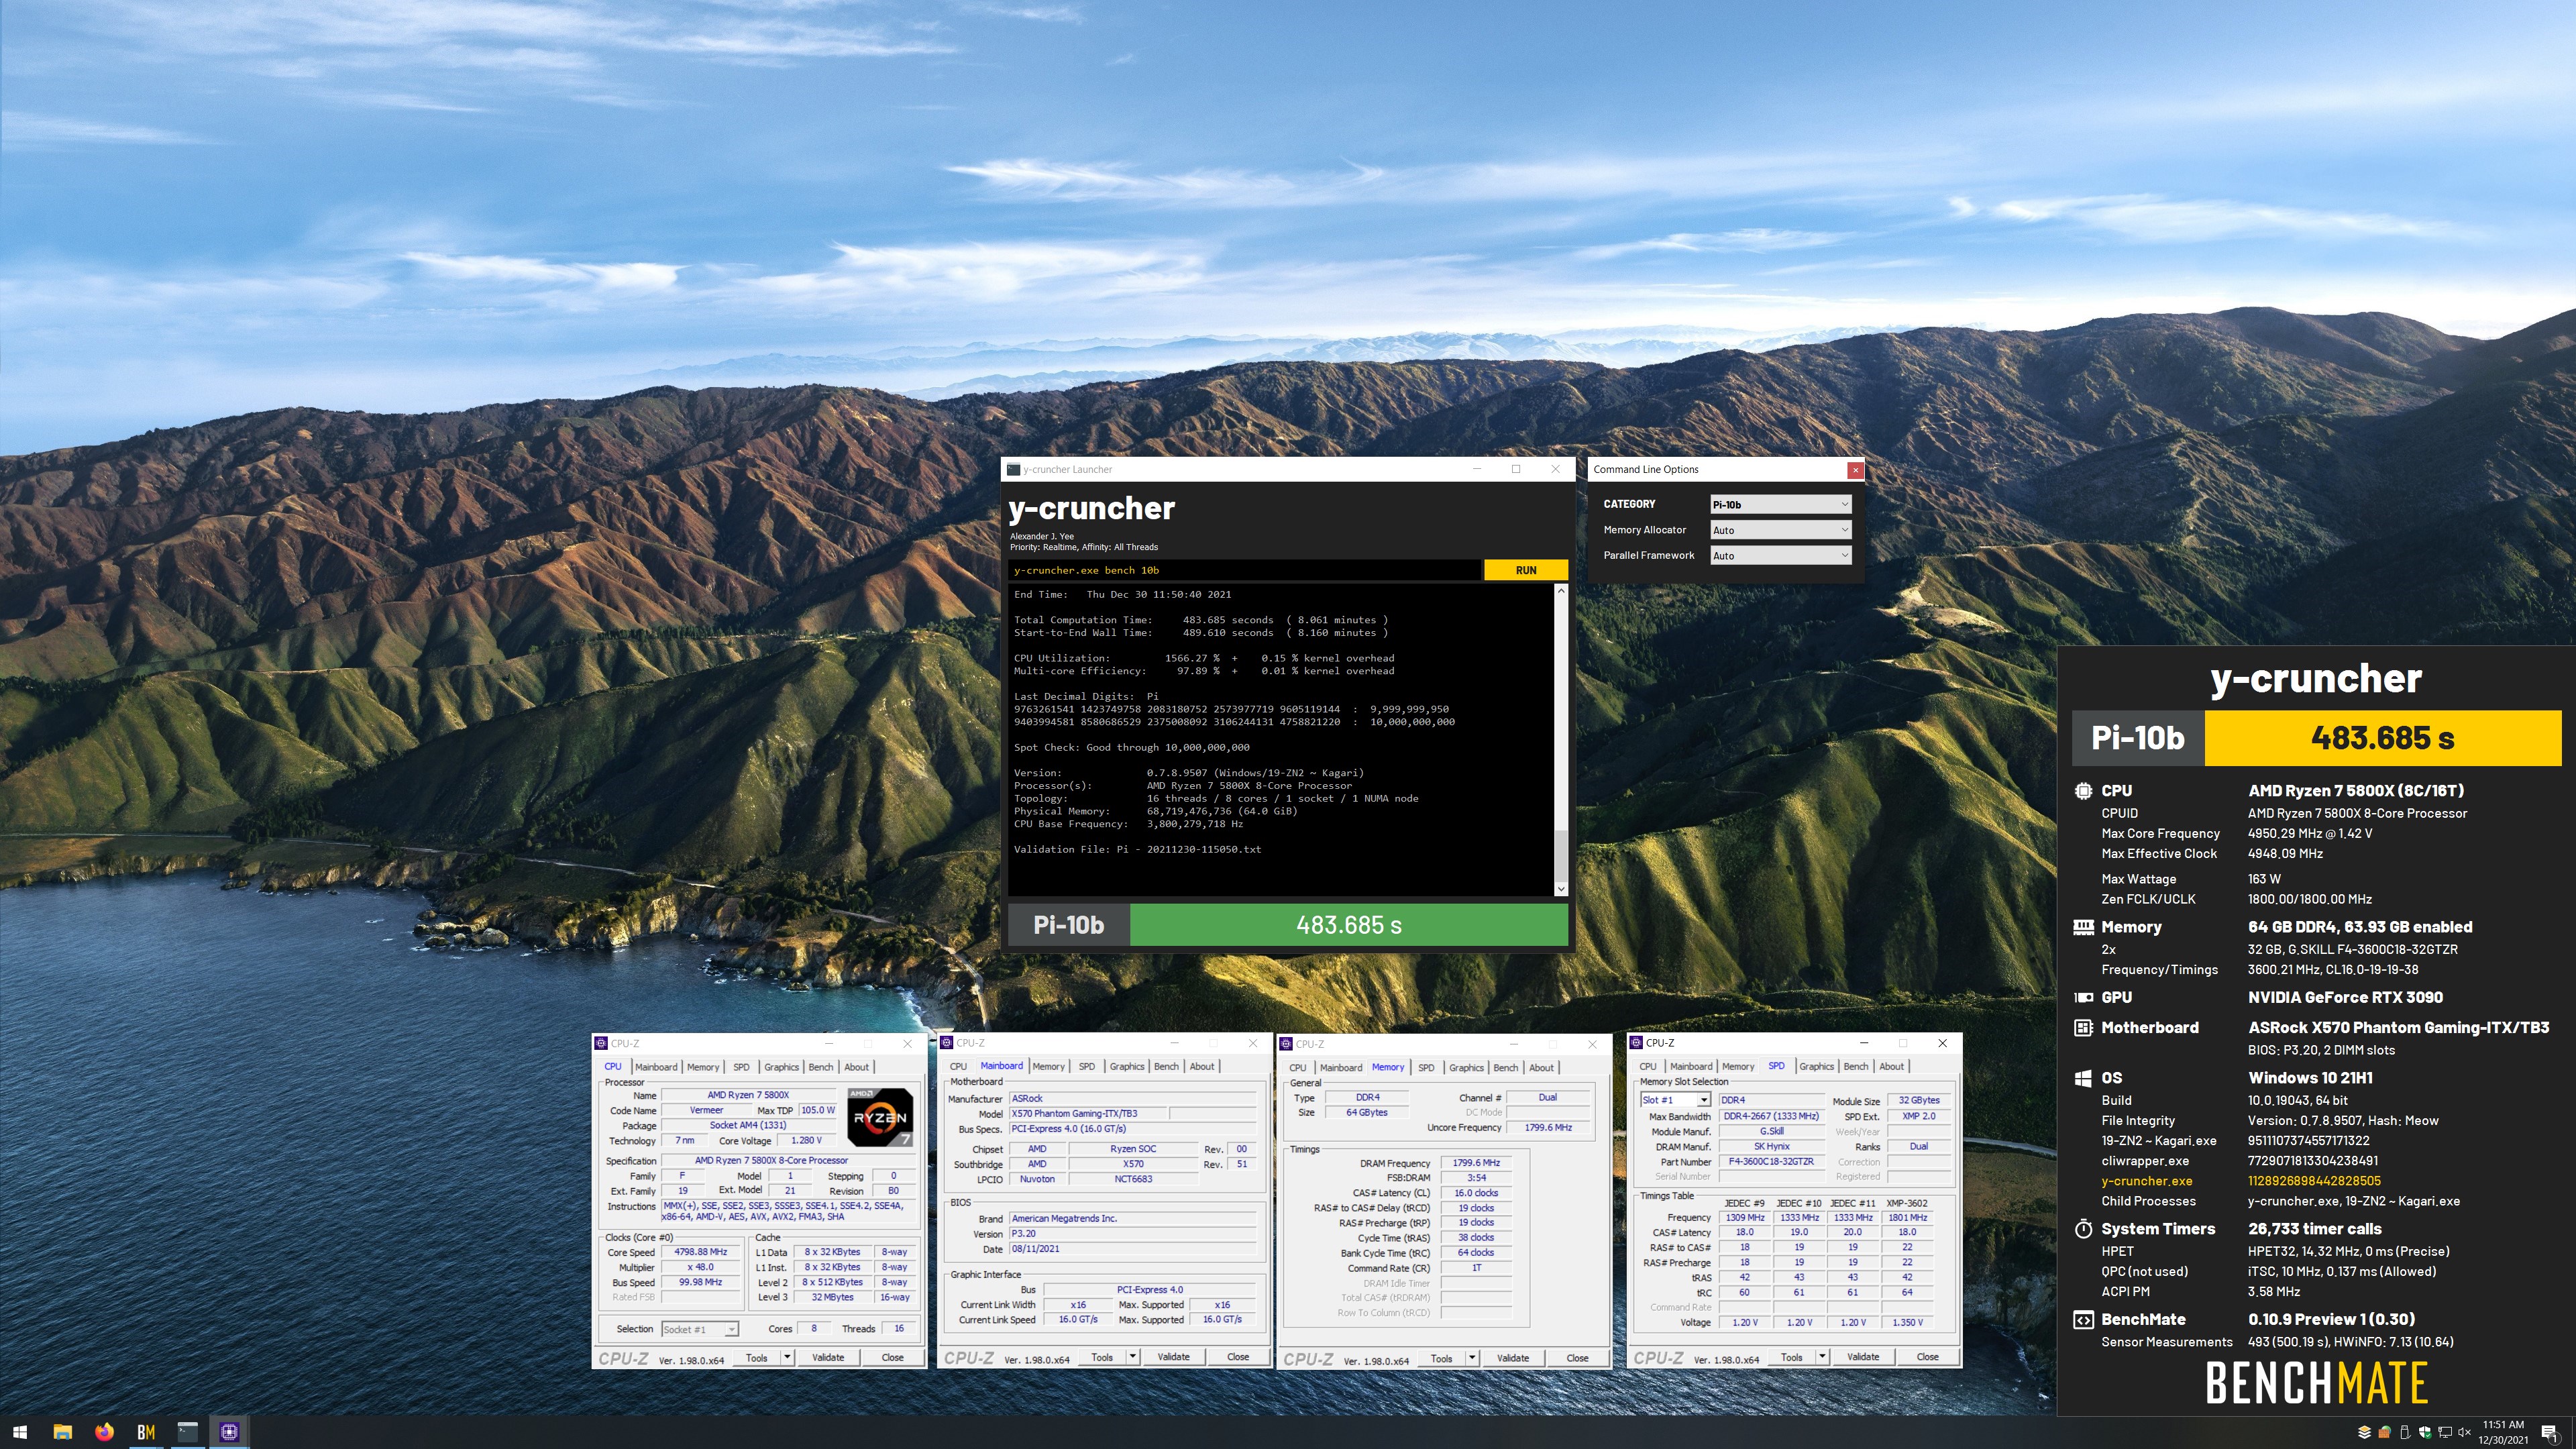The width and height of the screenshot is (2576, 1449).
Task: Select the purple CPU-Z taskbar icon
Action: point(229,1432)
